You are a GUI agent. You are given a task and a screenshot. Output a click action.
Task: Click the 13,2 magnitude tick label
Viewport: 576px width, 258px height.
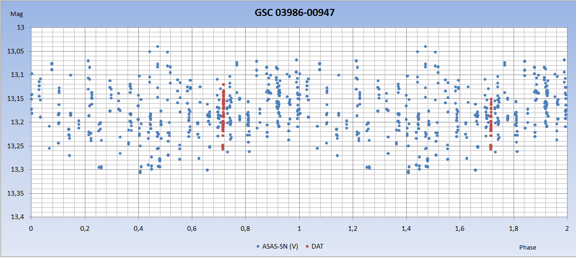[17, 122]
